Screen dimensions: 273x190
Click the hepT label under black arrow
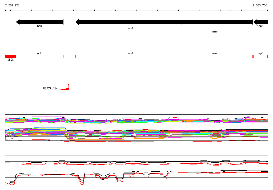(x=130, y=28)
